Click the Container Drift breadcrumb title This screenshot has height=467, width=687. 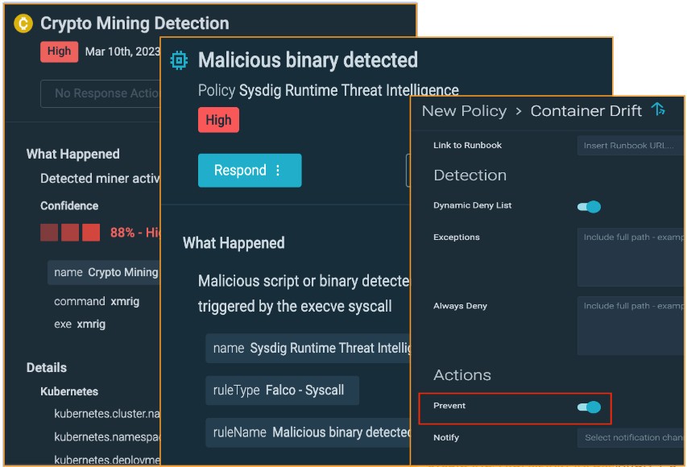[x=586, y=111]
